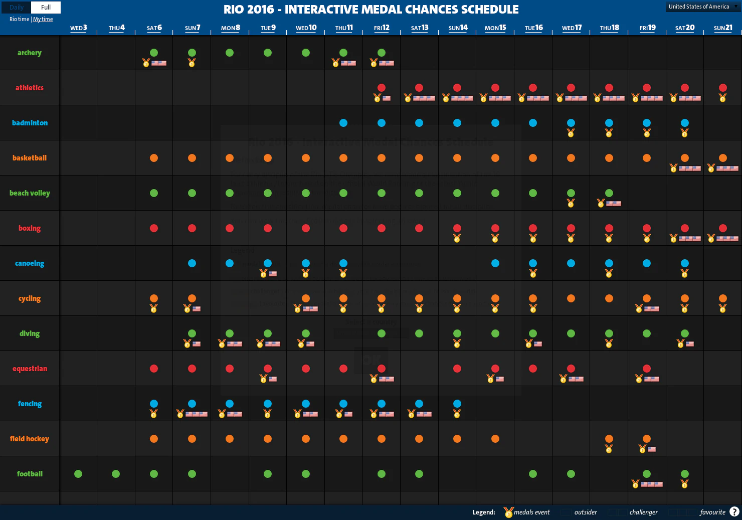Click the athletics event dot on FRI 12

point(382,88)
